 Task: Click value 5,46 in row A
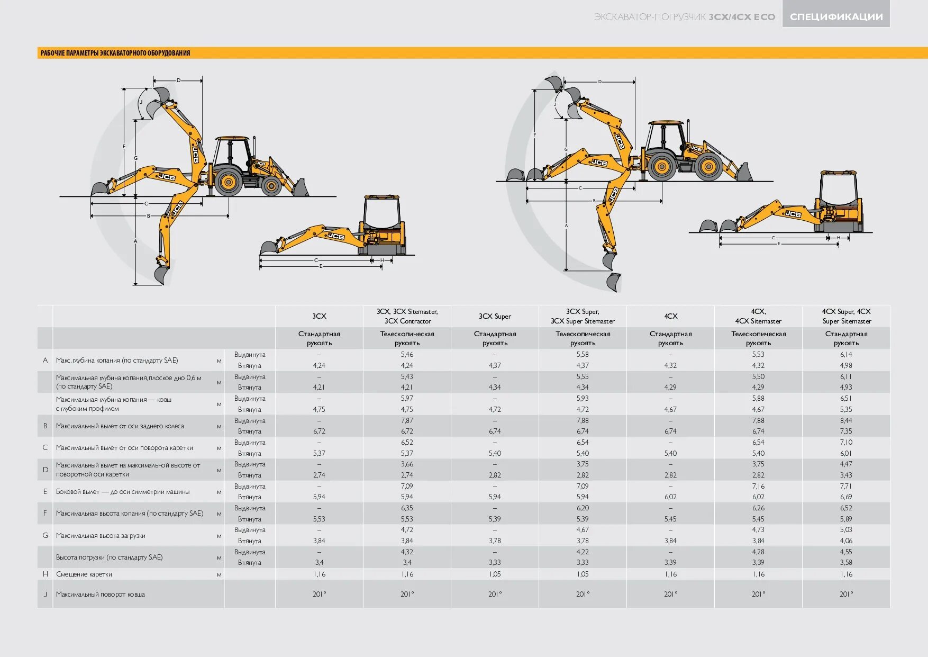tap(407, 354)
